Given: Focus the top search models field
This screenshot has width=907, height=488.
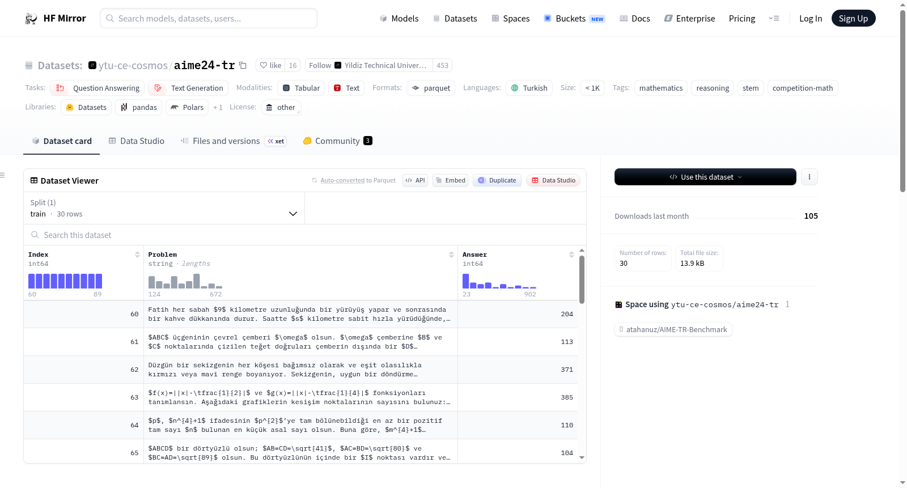Looking at the screenshot, I should pyautogui.click(x=209, y=18).
